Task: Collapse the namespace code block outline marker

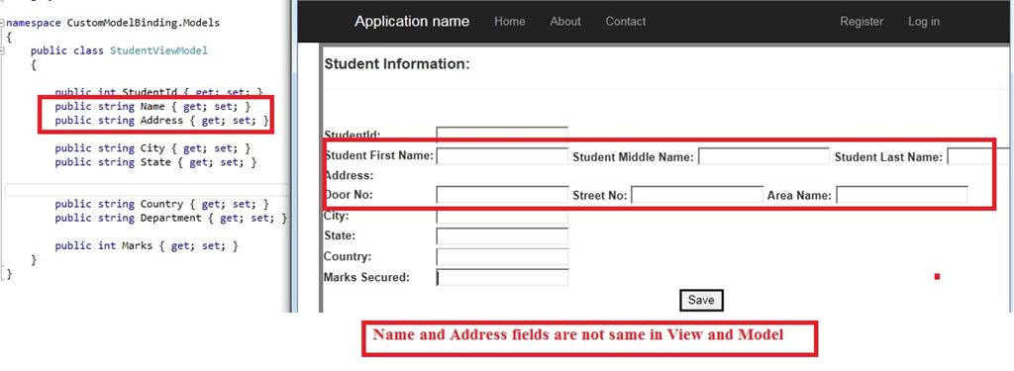Action: coord(3,24)
